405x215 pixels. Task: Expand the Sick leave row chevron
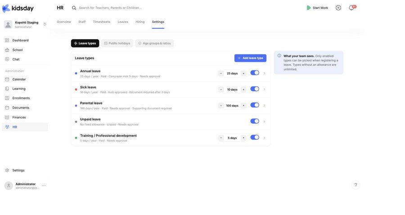pyautogui.click(x=264, y=89)
